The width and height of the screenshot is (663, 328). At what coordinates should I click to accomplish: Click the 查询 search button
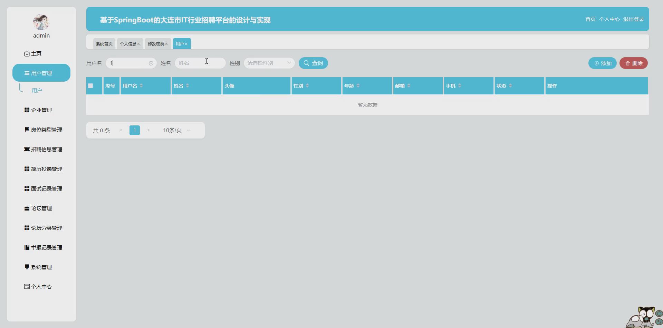tap(313, 63)
